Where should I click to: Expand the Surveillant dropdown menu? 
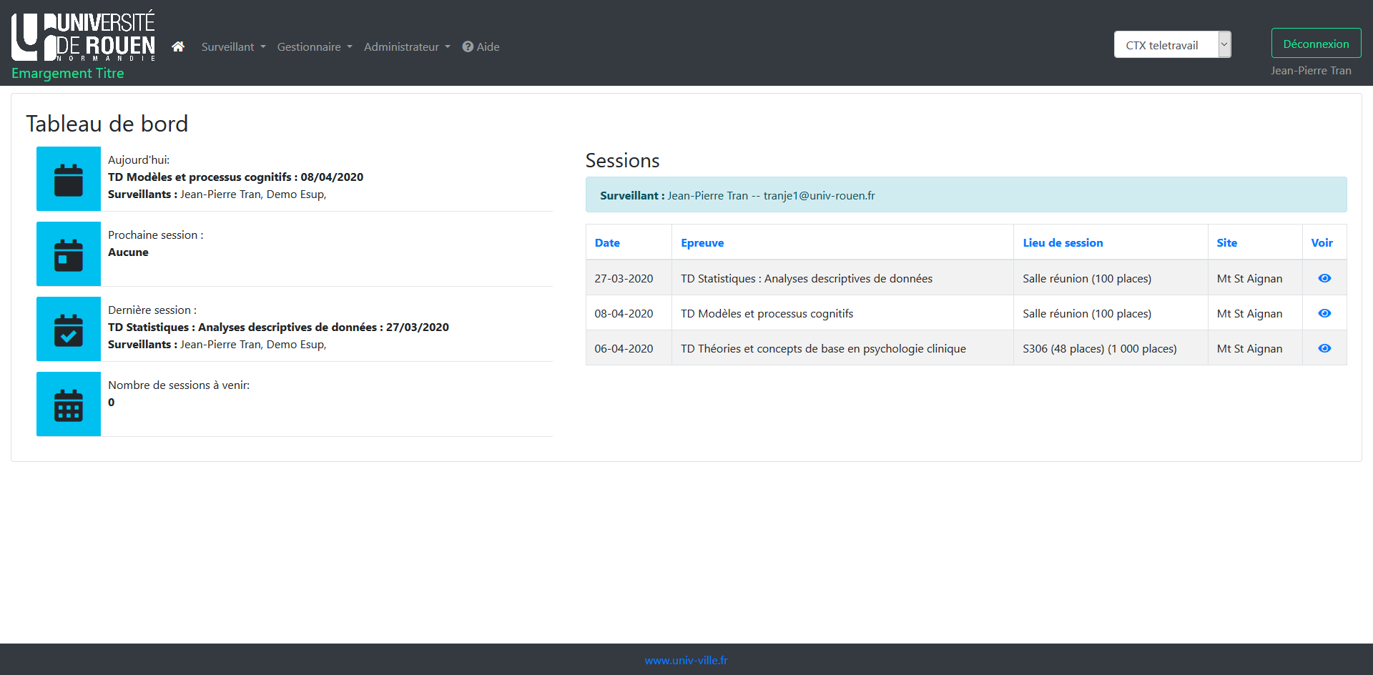(233, 46)
